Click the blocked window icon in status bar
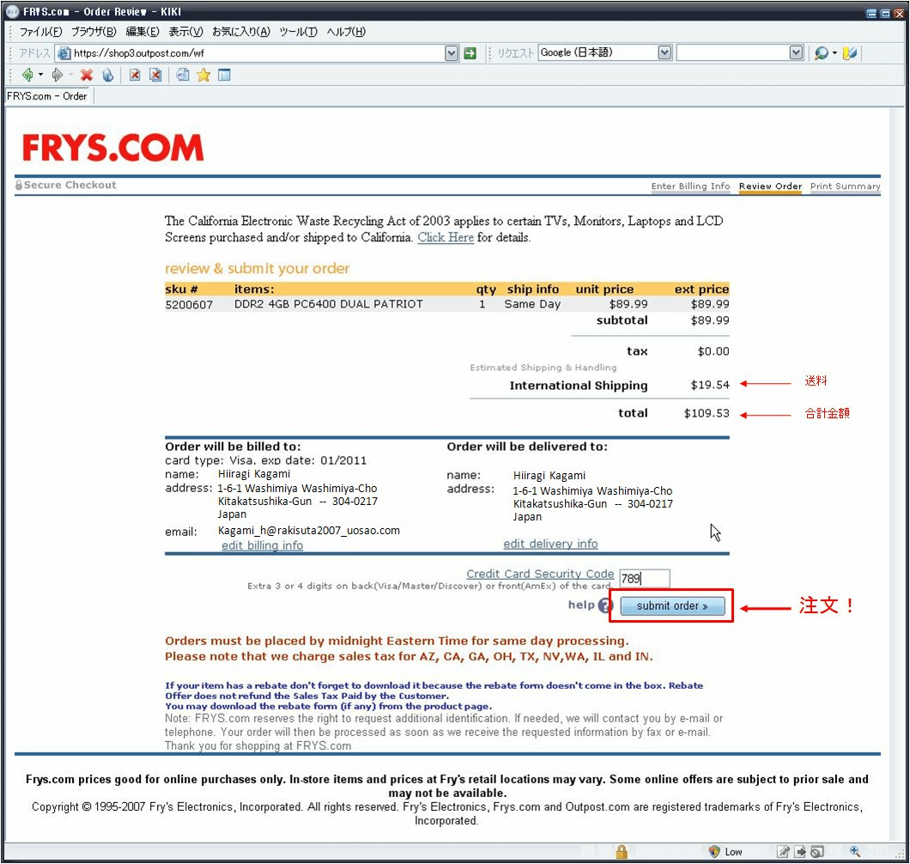This screenshot has height=864, width=910. point(817,852)
